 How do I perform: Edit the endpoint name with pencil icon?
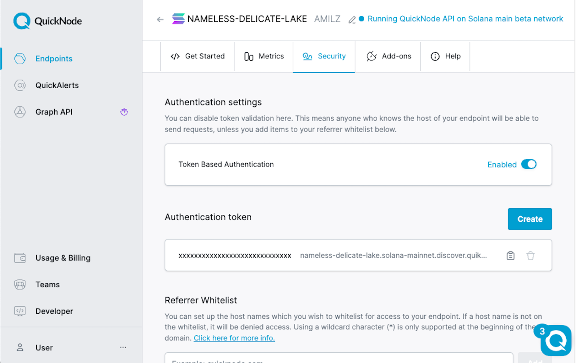click(x=352, y=20)
